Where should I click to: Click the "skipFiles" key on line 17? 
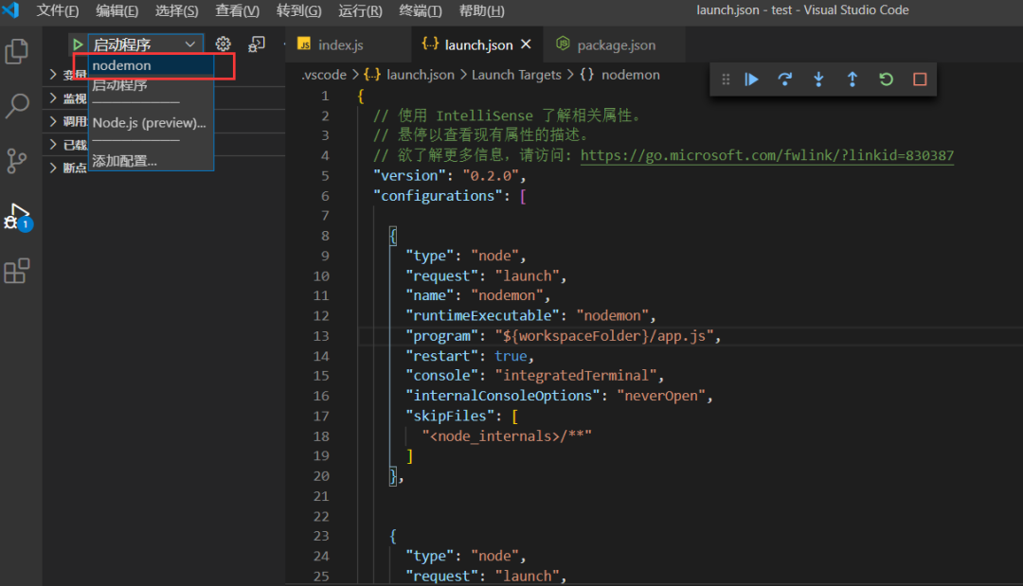[x=450, y=416]
